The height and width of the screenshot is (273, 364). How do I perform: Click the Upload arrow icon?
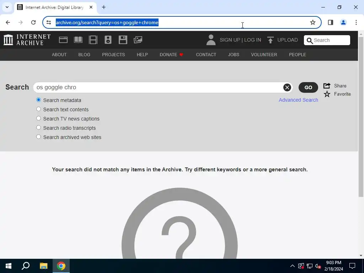point(270,40)
